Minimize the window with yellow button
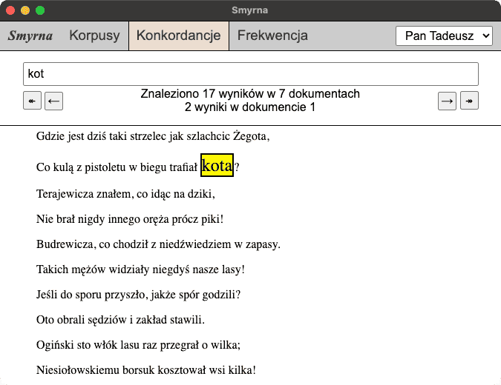The height and width of the screenshot is (385, 501). point(25,10)
